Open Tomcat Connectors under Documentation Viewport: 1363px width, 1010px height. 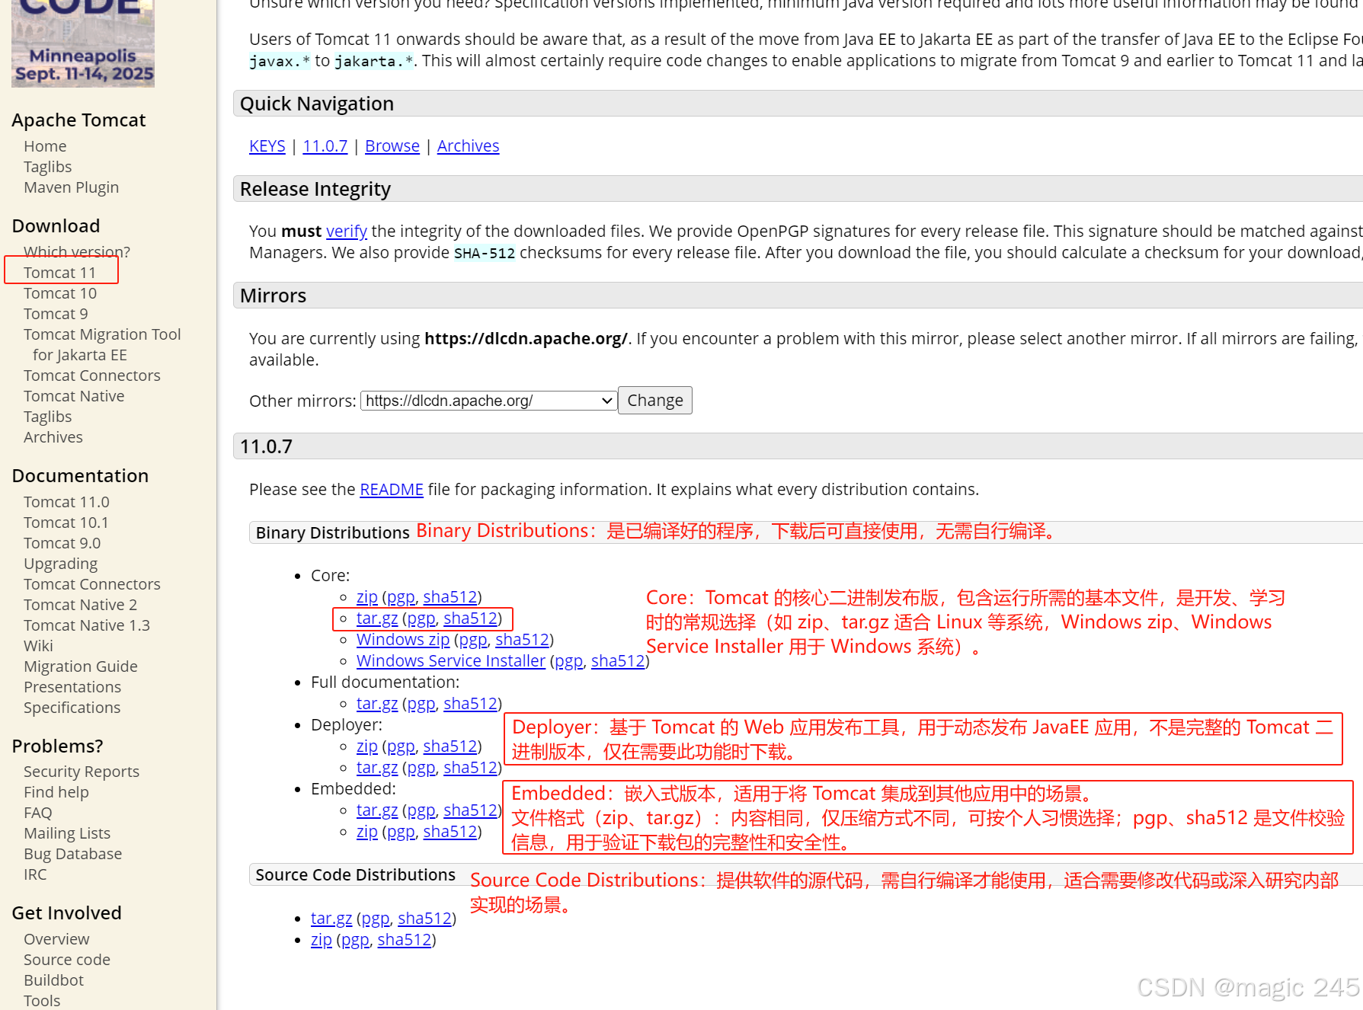[x=92, y=584]
